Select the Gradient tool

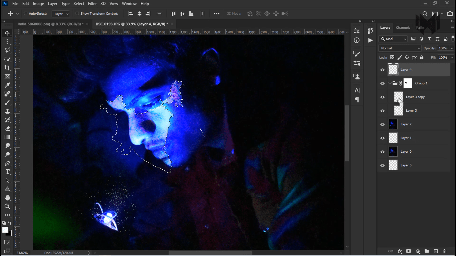click(7, 137)
